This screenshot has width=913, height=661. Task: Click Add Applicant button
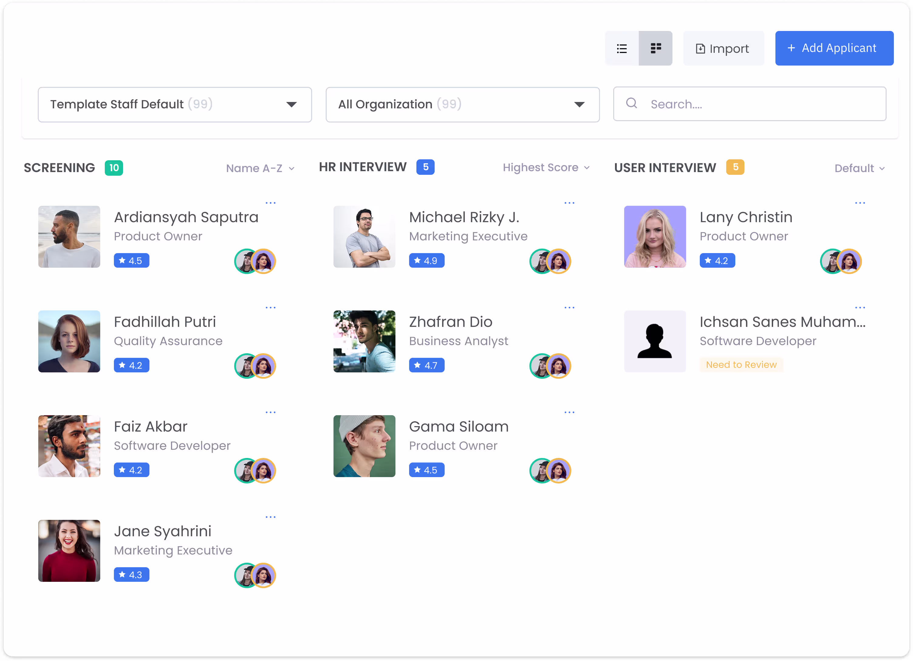click(x=834, y=48)
